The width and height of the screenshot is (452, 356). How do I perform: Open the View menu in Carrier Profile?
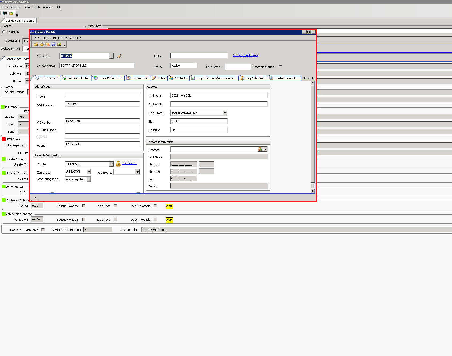(x=37, y=38)
